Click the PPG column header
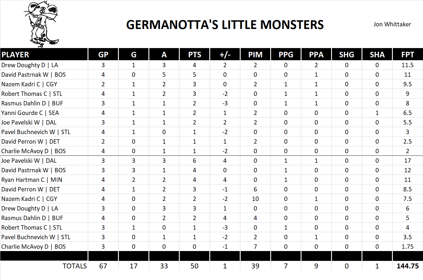This screenshot has width=423, height=280. pos(286,55)
